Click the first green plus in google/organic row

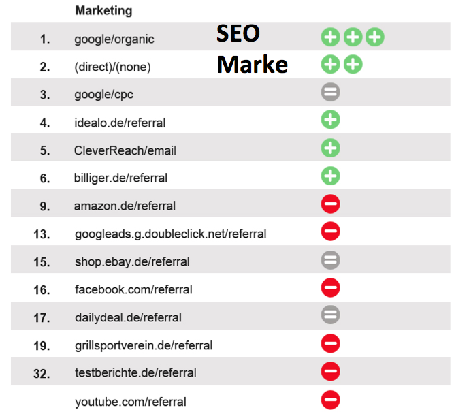click(331, 37)
